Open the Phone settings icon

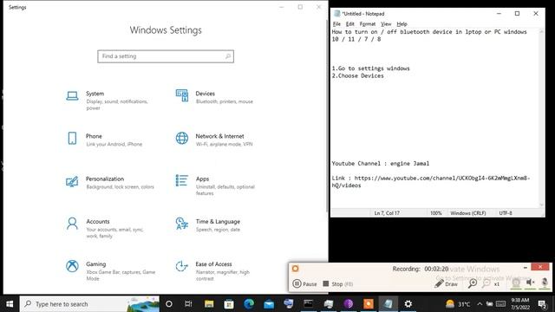72,138
